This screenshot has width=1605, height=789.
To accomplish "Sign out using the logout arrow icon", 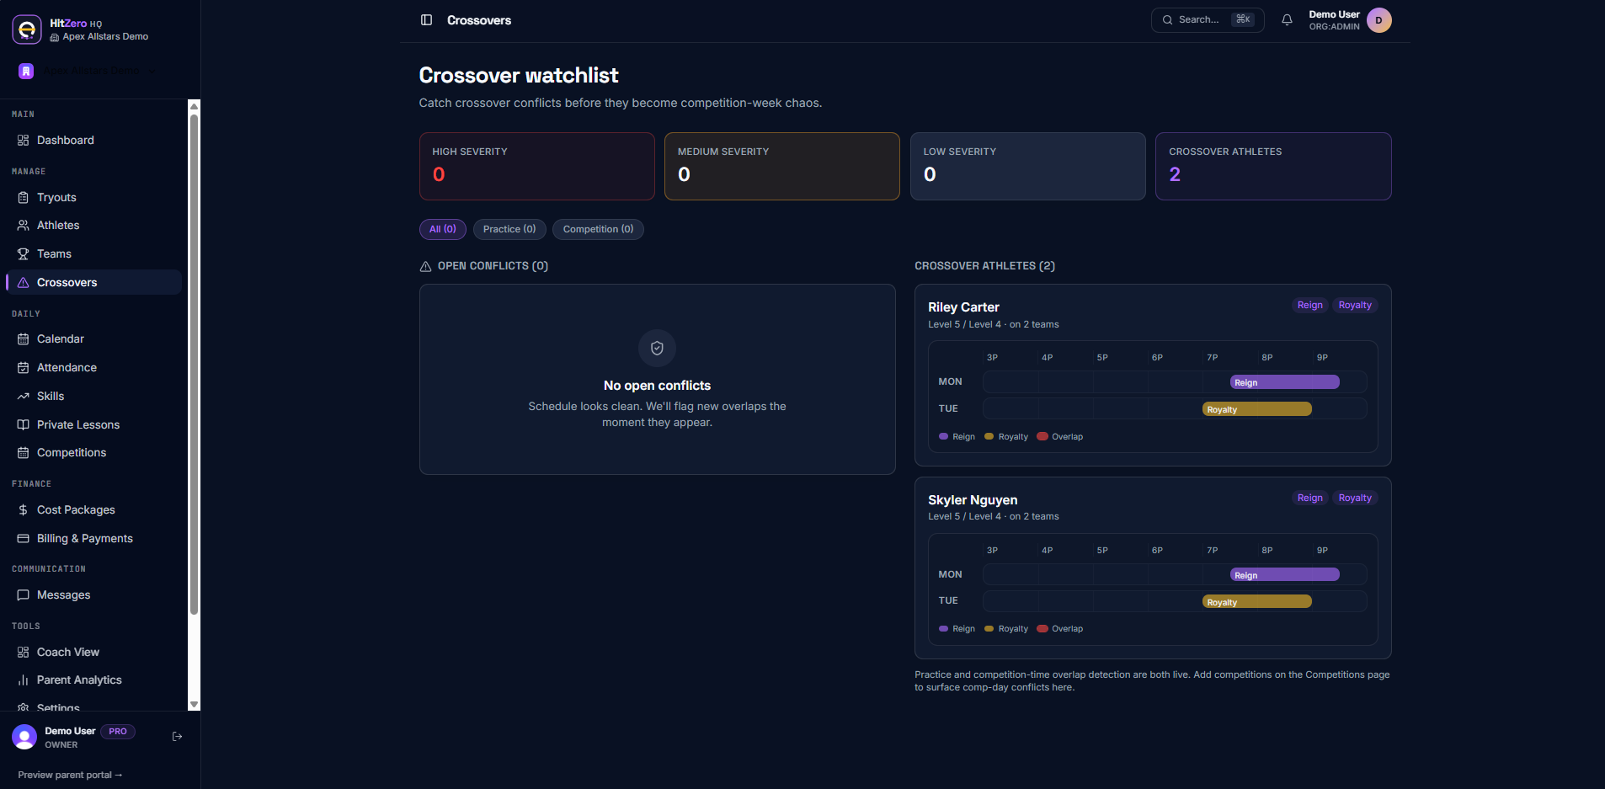I will (177, 737).
